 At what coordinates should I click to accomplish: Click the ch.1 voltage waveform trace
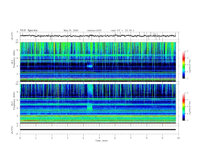pos(98,36)
